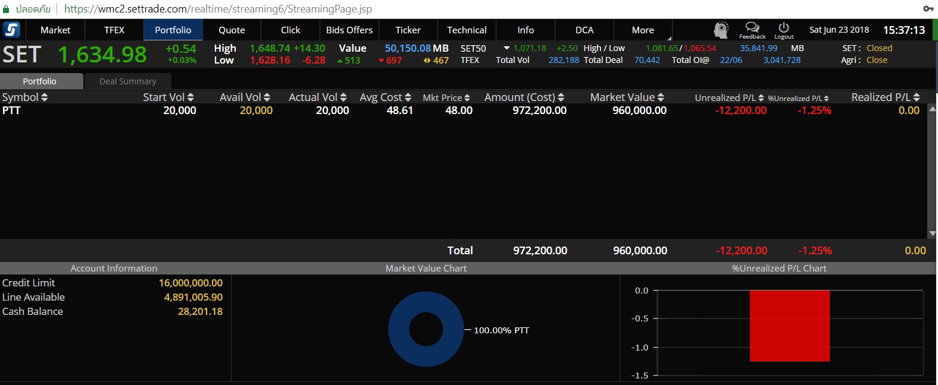
Task: Sort by Amount (Cost) column arrows
Action: (561, 97)
